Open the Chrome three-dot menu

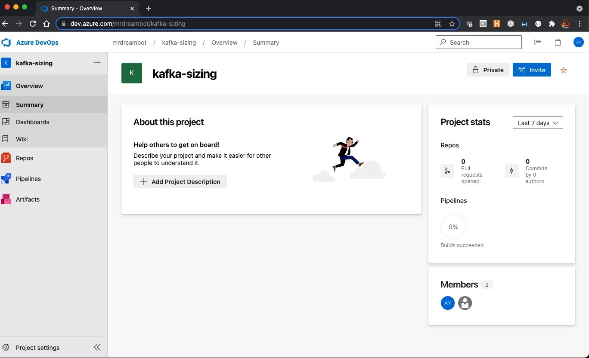(x=580, y=24)
